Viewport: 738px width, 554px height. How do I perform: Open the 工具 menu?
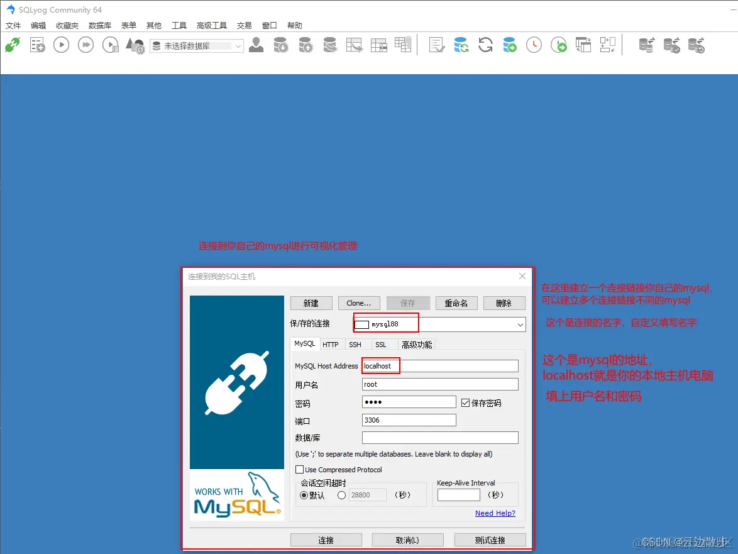[179, 25]
